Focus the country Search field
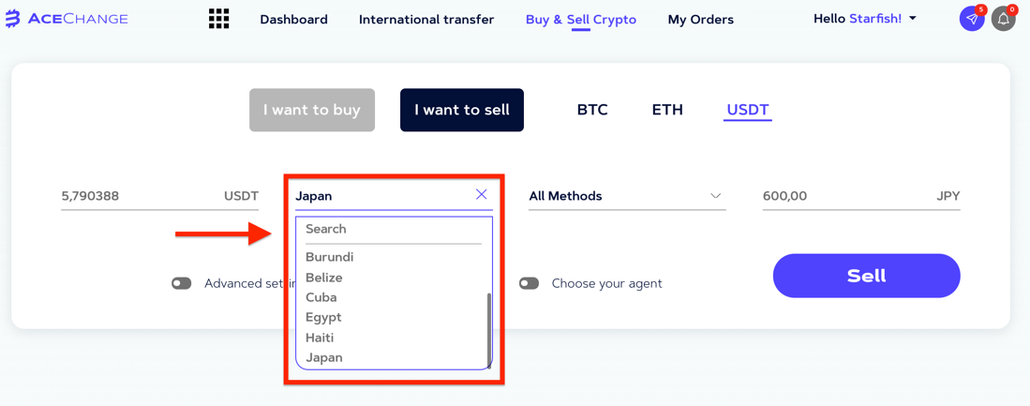Image resolution: width=1030 pixels, height=406 pixels. click(x=394, y=230)
